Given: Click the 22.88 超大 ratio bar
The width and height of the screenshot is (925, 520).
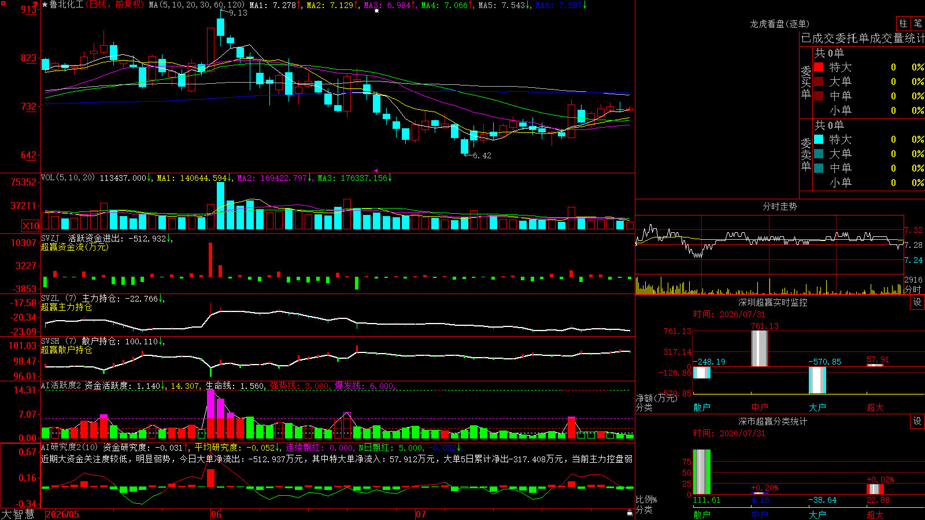Looking at the screenshot, I should [x=875, y=489].
